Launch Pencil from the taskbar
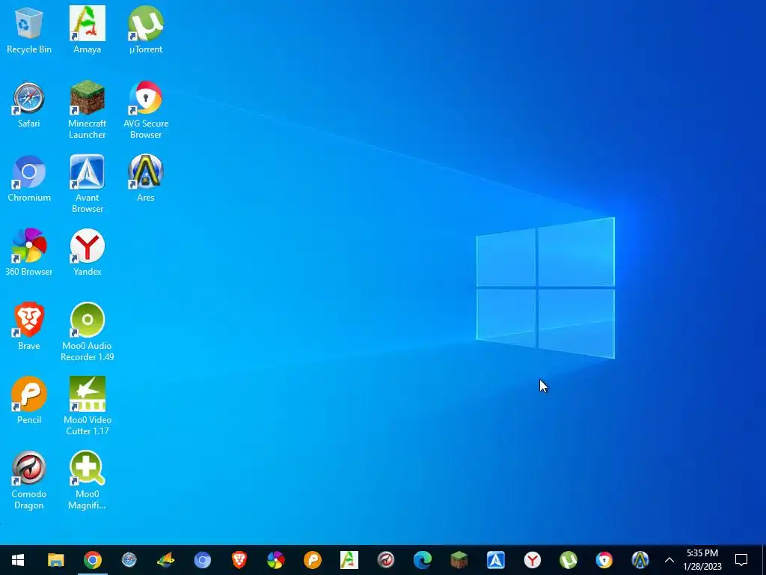Screen dimensions: 766x575 [x=312, y=560]
